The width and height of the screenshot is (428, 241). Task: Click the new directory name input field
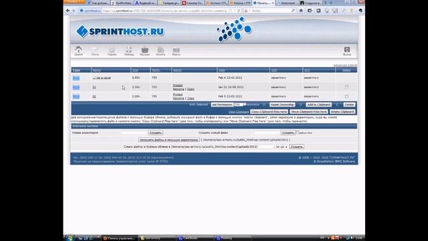[x=134, y=133]
